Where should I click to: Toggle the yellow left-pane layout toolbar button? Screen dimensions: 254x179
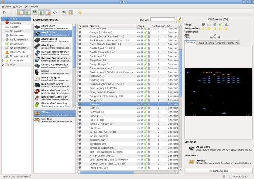[x=20, y=12]
